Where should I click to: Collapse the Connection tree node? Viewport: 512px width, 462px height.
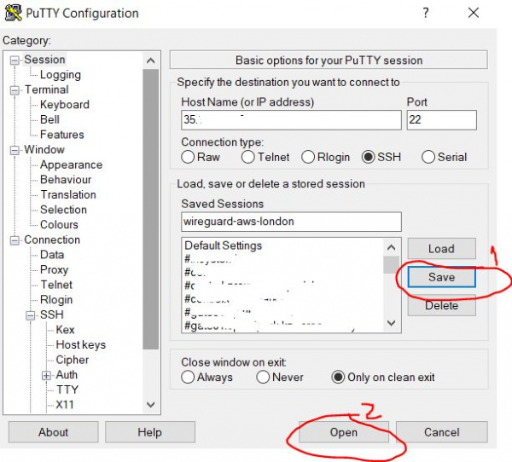(x=15, y=240)
